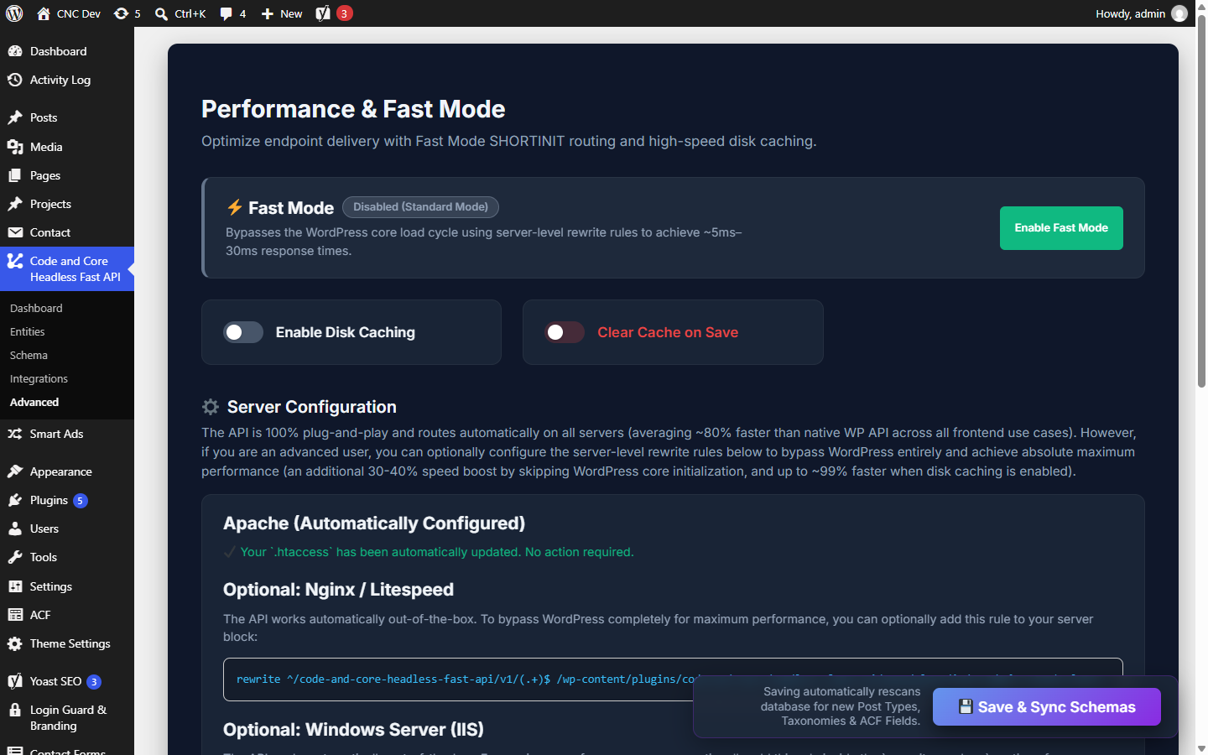Click the Enable Fast Mode button

pyautogui.click(x=1061, y=228)
